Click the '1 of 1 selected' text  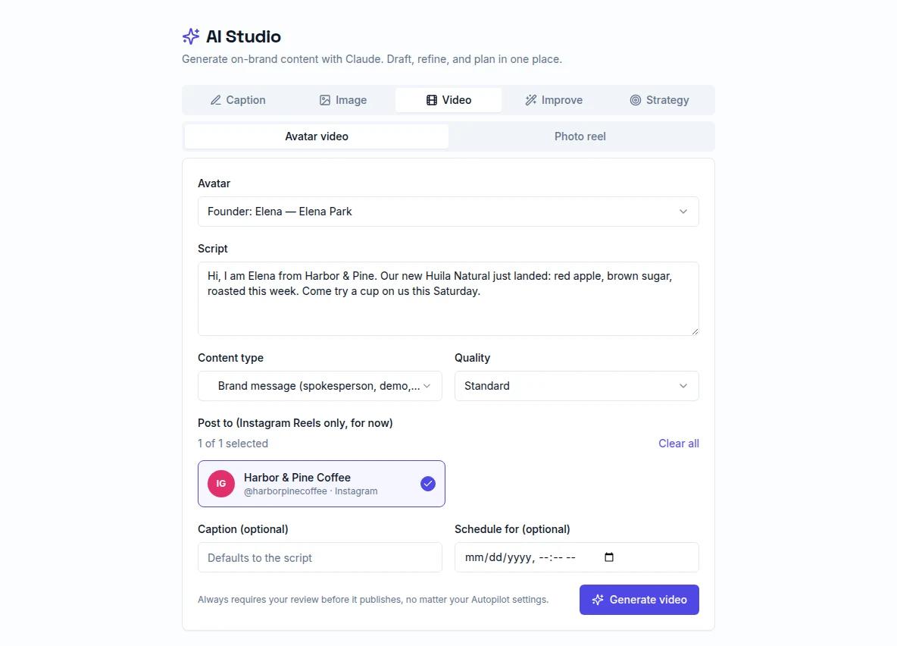tap(233, 444)
